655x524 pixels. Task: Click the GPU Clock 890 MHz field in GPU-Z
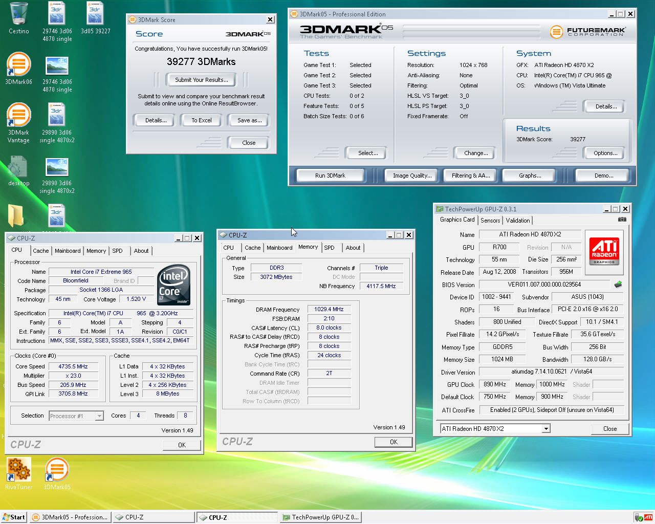(495, 384)
